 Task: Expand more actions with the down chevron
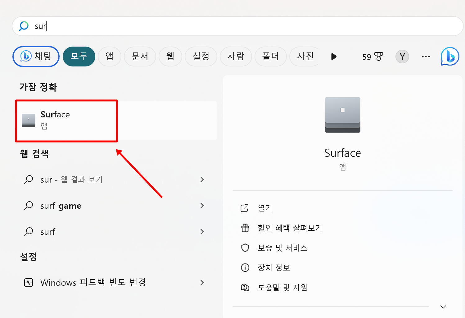click(443, 307)
